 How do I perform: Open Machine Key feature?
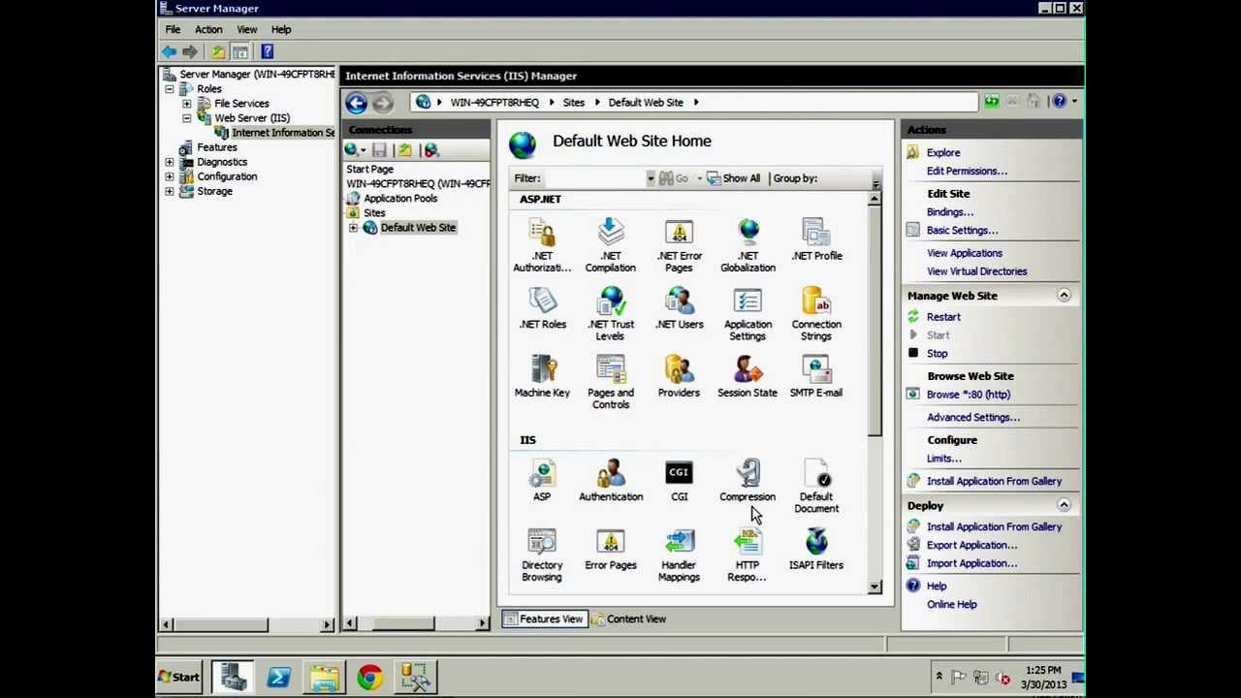[542, 377]
